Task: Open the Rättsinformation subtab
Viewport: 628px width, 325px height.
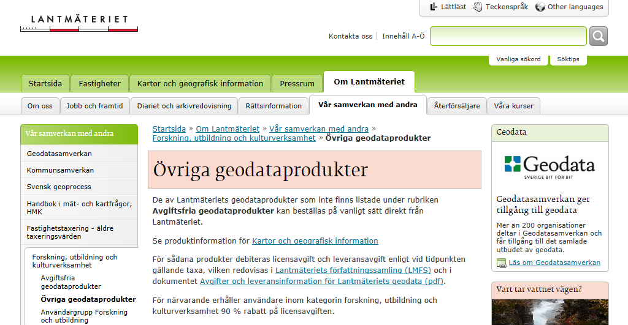Action: (274, 106)
